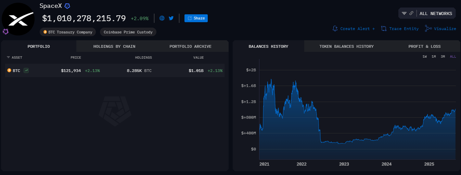The image size is (461, 175).
Task: Open the network filter lines icon
Action: click(404, 13)
